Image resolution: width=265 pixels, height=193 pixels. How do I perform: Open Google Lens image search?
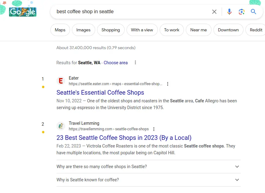click(x=241, y=12)
